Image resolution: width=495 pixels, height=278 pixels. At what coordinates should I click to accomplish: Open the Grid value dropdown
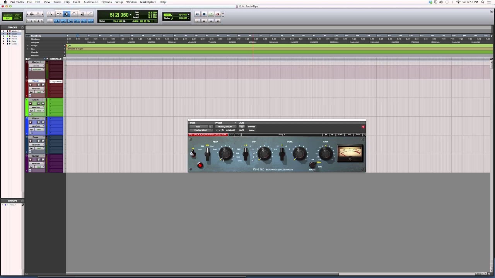(x=188, y=15)
